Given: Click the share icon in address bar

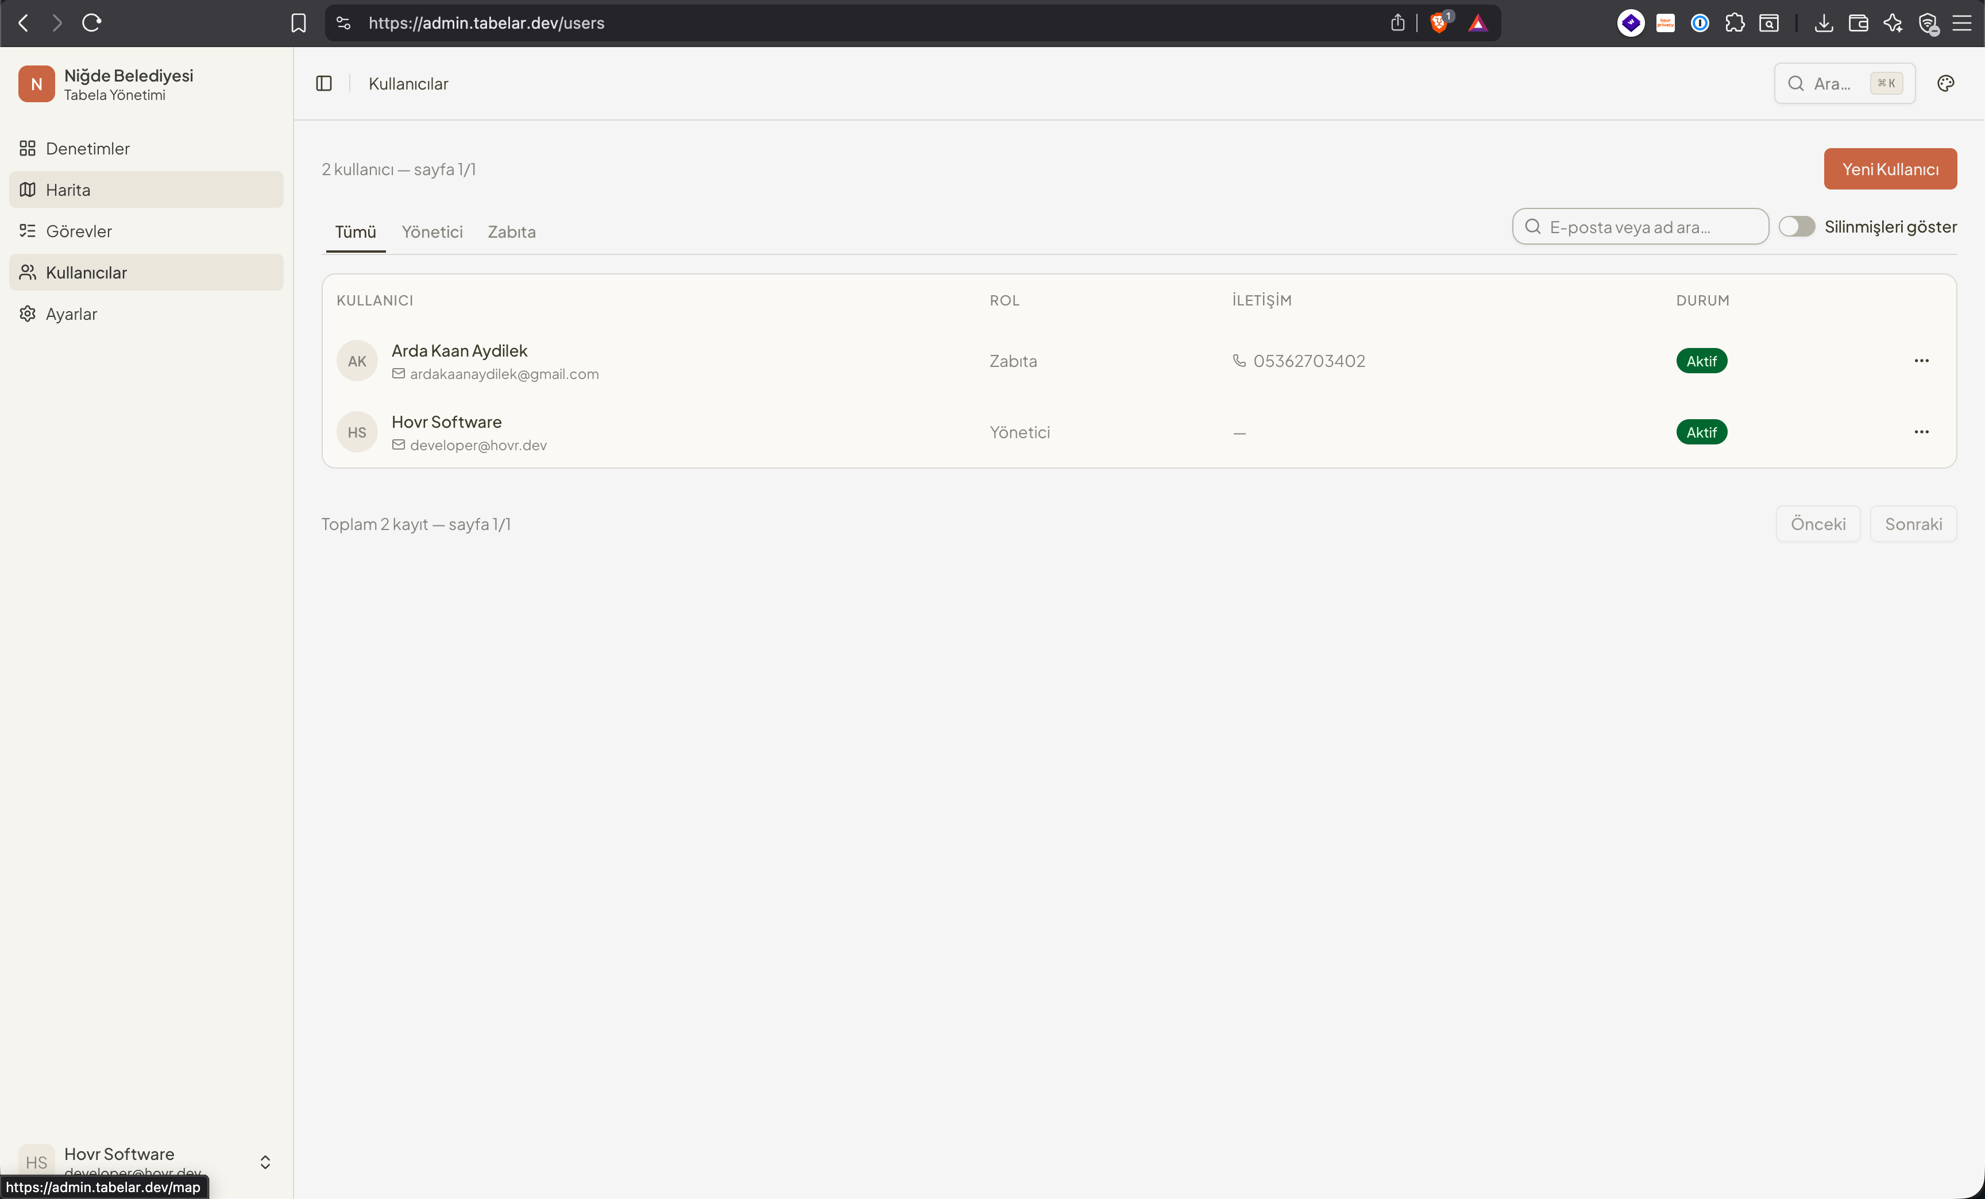Looking at the screenshot, I should pos(1398,22).
